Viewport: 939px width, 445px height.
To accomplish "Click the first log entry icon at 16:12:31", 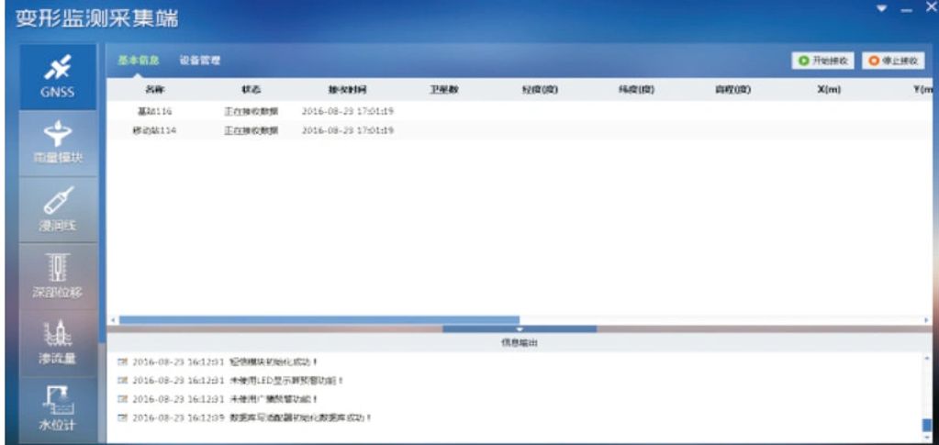I will coord(123,361).
